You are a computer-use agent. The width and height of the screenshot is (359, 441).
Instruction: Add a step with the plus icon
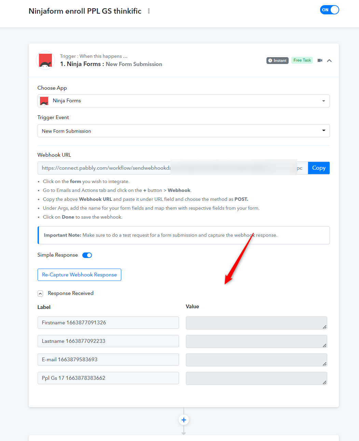[184, 420]
